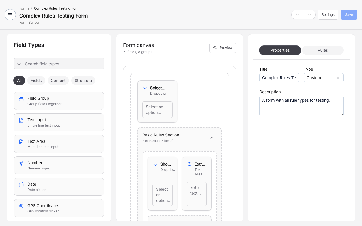Viewport: 362px width, 226px height.
Task: Show only Content field types
Action: [58, 81]
